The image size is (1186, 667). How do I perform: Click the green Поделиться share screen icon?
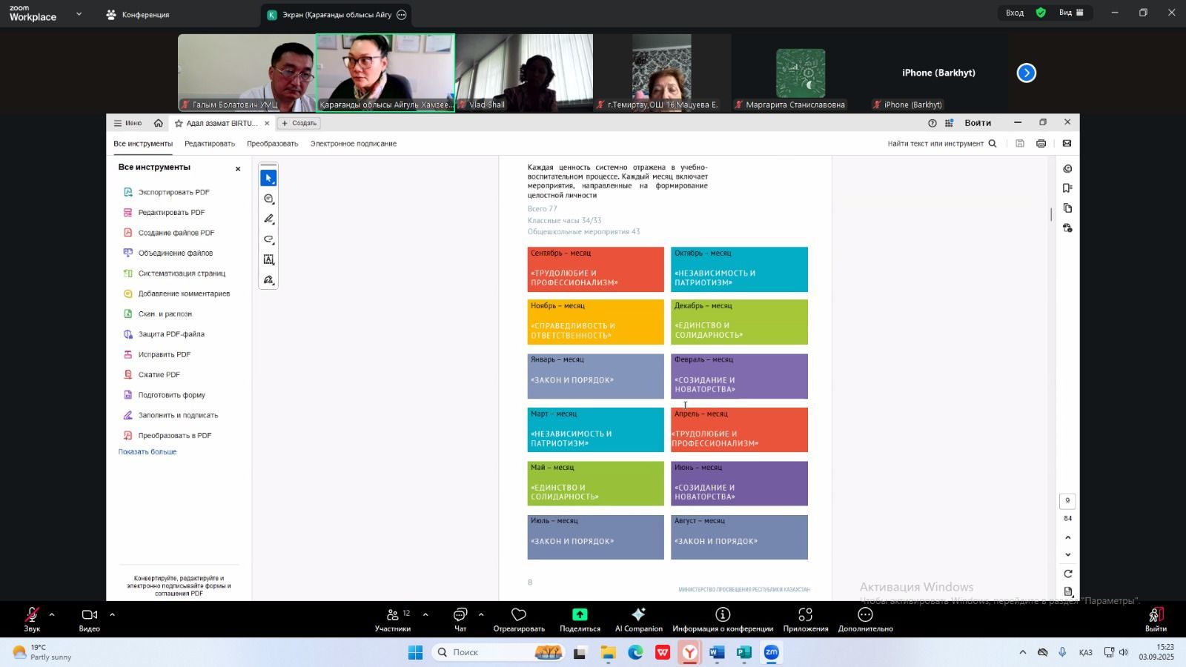(580, 615)
